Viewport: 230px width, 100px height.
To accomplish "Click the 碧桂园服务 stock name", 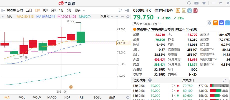I will (164, 10).
